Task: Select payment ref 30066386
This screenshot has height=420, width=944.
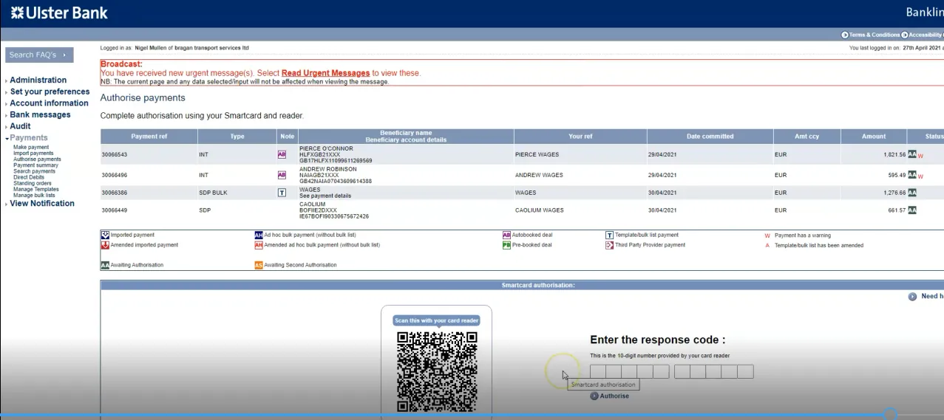Action: (x=114, y=193)
